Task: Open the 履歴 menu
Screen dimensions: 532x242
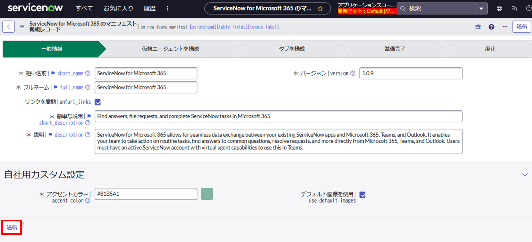Action: [x=150, y=8]
